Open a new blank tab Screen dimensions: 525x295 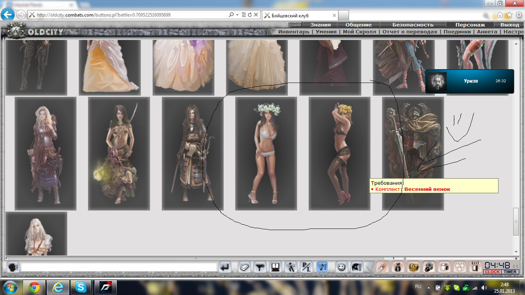coord(344,15)
